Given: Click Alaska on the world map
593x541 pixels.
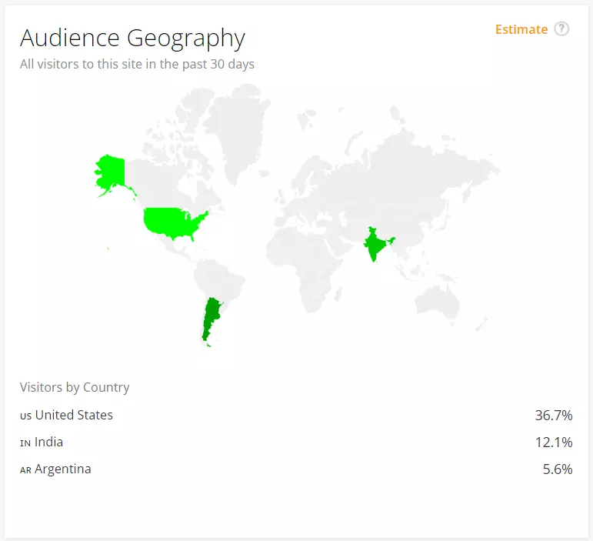Looking at the screenshot, I should 111,172.
